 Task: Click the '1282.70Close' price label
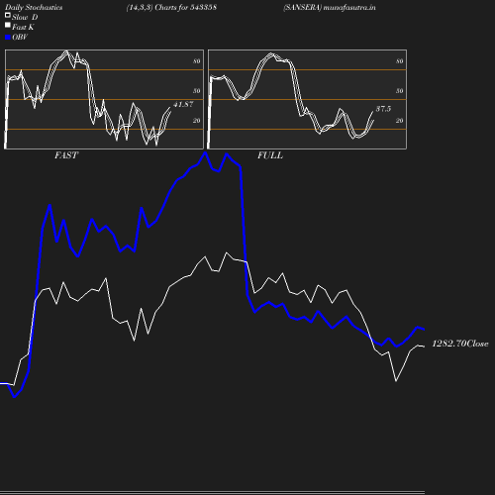tap(460, 344)
